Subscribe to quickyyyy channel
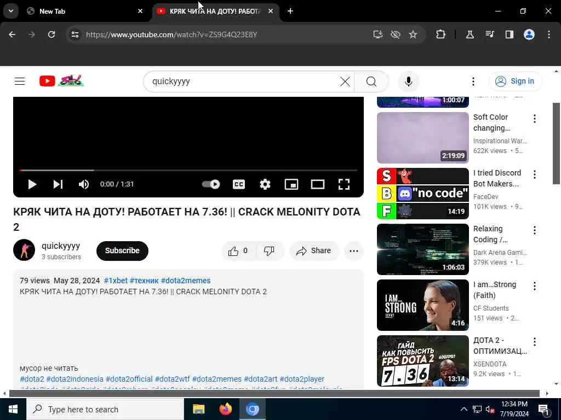 click(122, 250)
